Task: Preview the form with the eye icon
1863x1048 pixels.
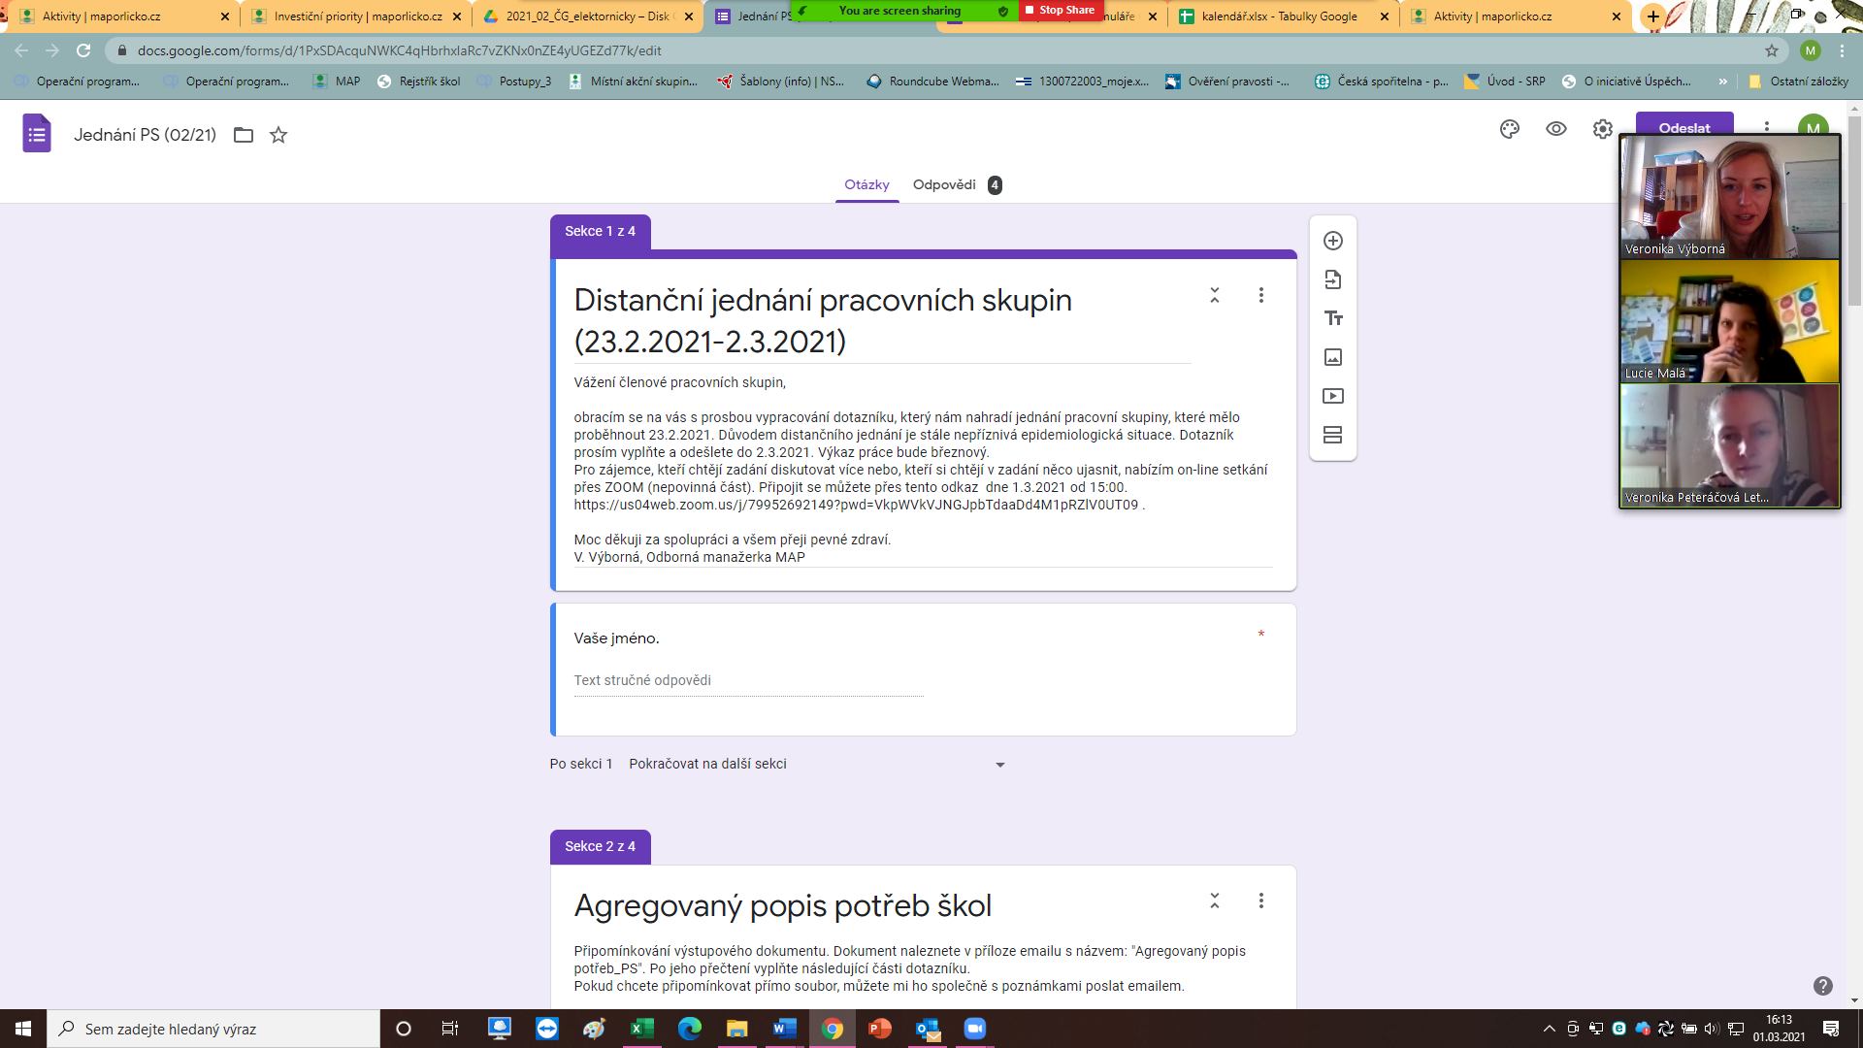Action: 1556,128
